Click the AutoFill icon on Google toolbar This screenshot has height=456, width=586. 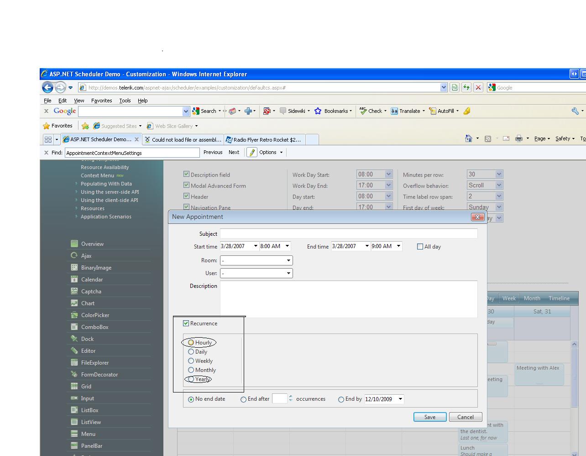[432, 111]
